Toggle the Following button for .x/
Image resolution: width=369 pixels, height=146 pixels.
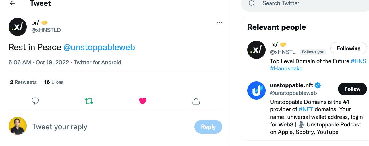tap(349, 48)
